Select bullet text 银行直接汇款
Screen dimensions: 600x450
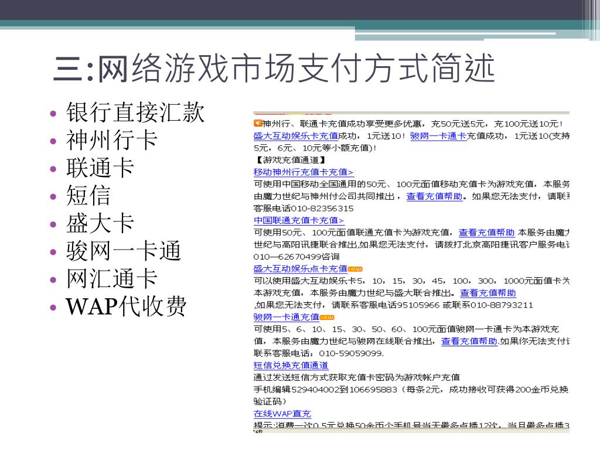click(x=135, y=112)
